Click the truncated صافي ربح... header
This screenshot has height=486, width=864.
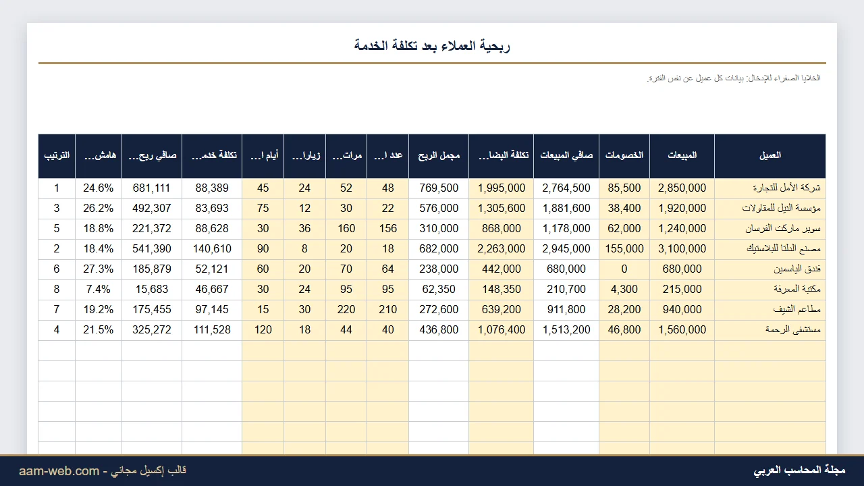152,155
